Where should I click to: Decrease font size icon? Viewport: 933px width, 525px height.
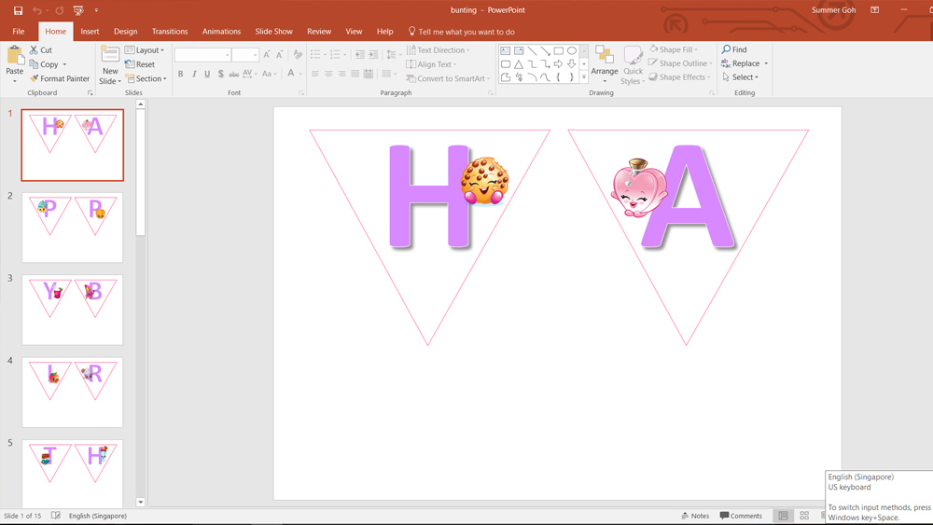279,55
